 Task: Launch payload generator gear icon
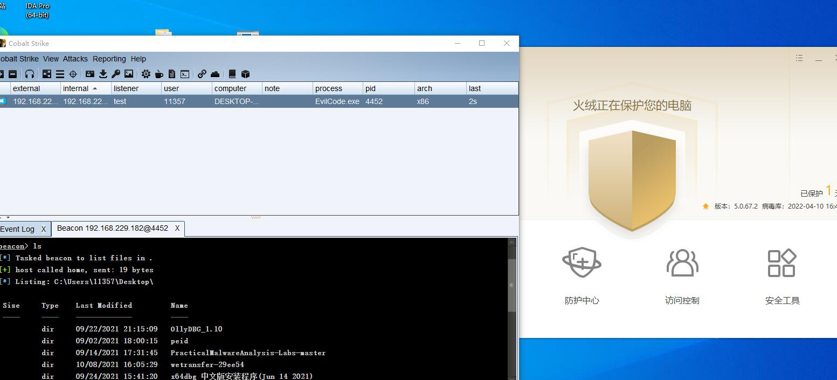pos(146,74)
